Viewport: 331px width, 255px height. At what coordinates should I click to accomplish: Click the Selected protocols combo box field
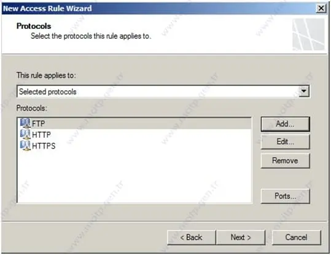[x=163, y=92]
